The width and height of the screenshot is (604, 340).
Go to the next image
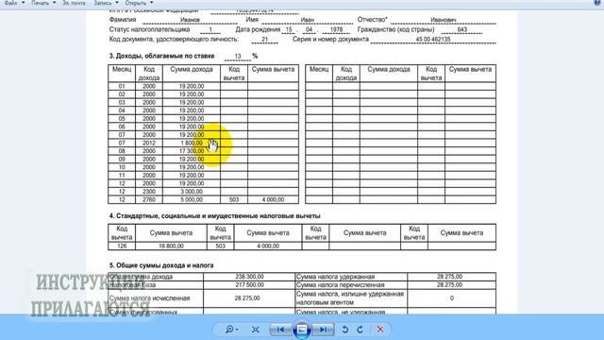323,330
